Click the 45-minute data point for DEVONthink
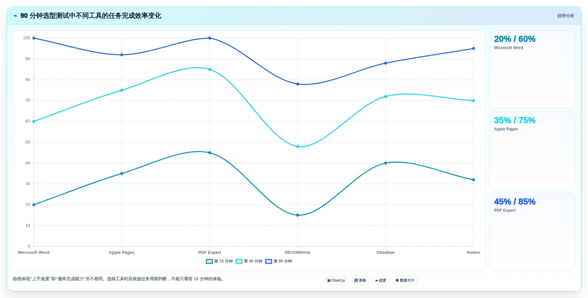Screen dimensions: 588x298 [298, 147]
